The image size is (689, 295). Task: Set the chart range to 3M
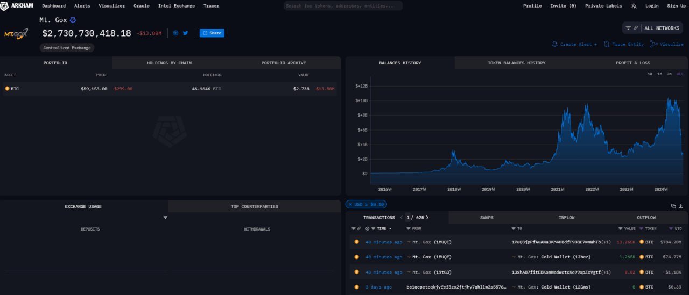pyautogui.click(x=669, y=74)
